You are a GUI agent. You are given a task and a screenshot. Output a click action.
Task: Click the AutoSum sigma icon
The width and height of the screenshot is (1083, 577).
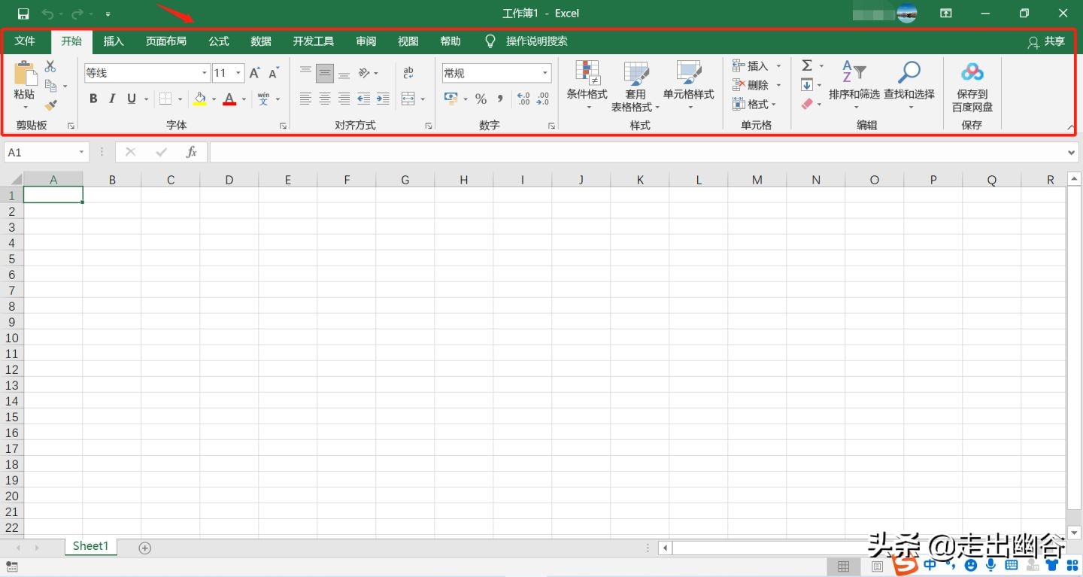tap(807, 65)
